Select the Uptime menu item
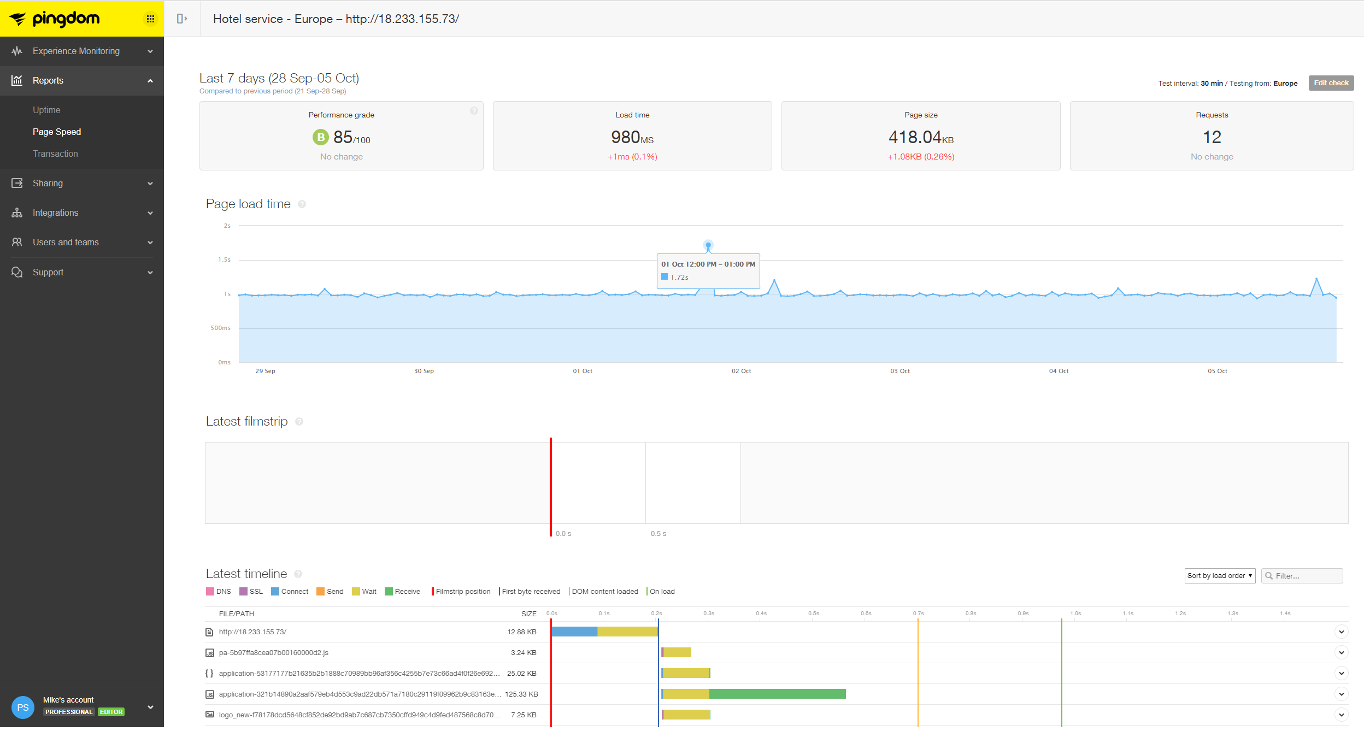 pos(47,110)
